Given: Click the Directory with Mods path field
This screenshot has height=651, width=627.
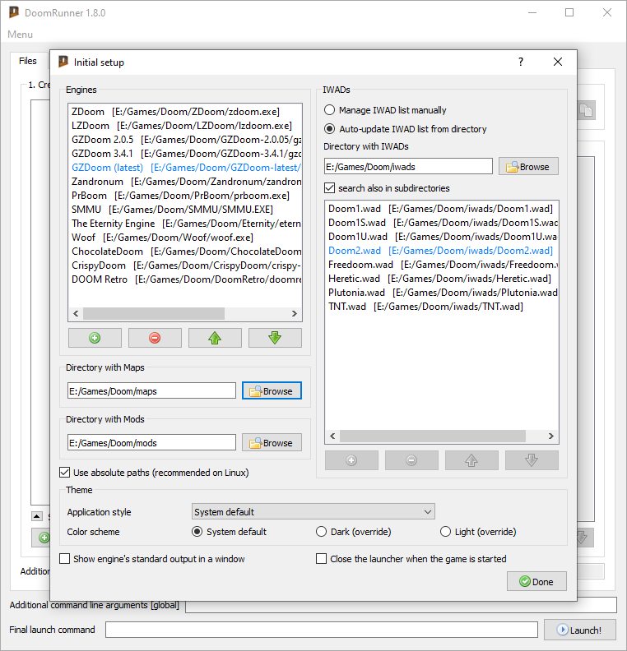Looking at the screenshot, I should click(x=151, y=443).
